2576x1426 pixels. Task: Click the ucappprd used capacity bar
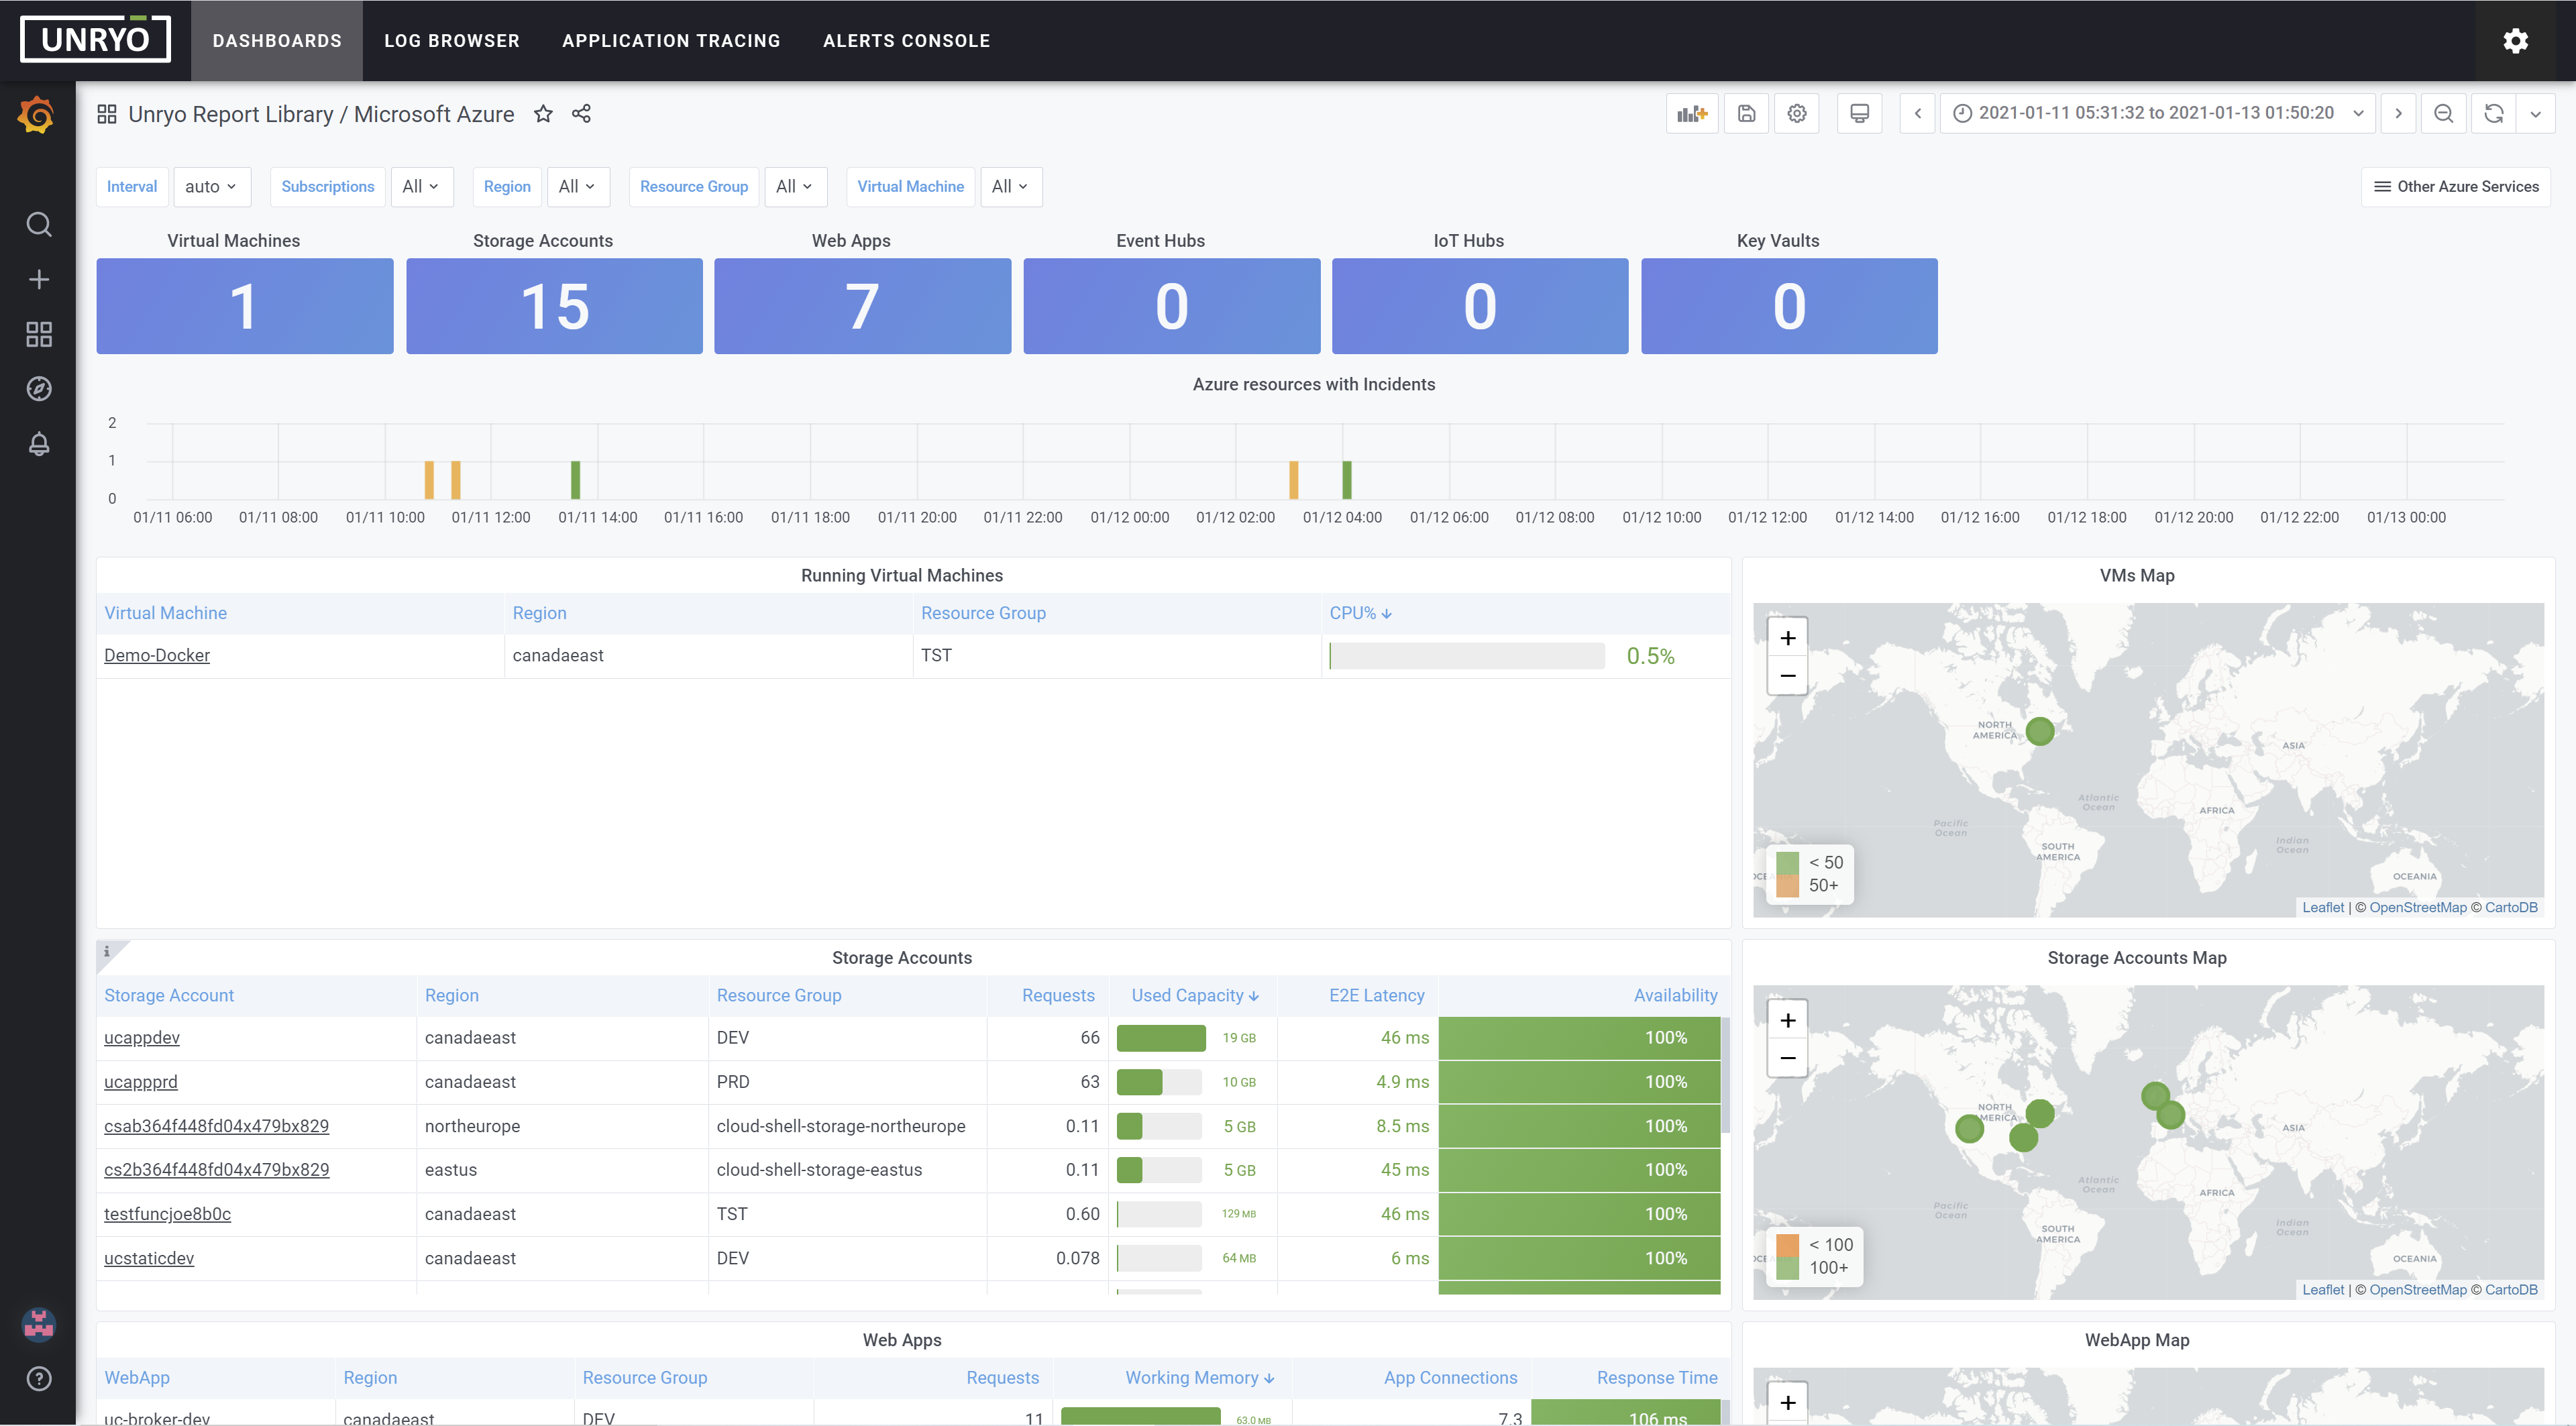click(x=1159, y=1082)
